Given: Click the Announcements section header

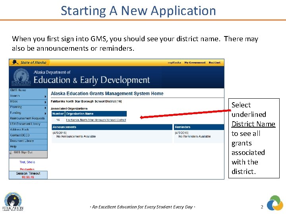Looking at the screenshot, I should (x=112, y=127).
